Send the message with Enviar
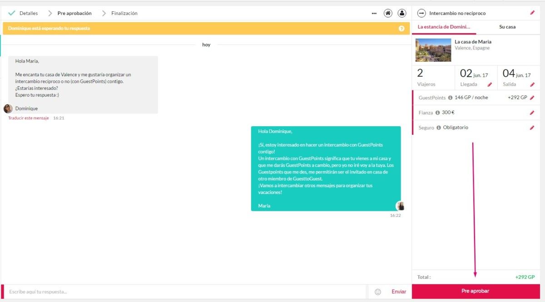 click(399, 292)
